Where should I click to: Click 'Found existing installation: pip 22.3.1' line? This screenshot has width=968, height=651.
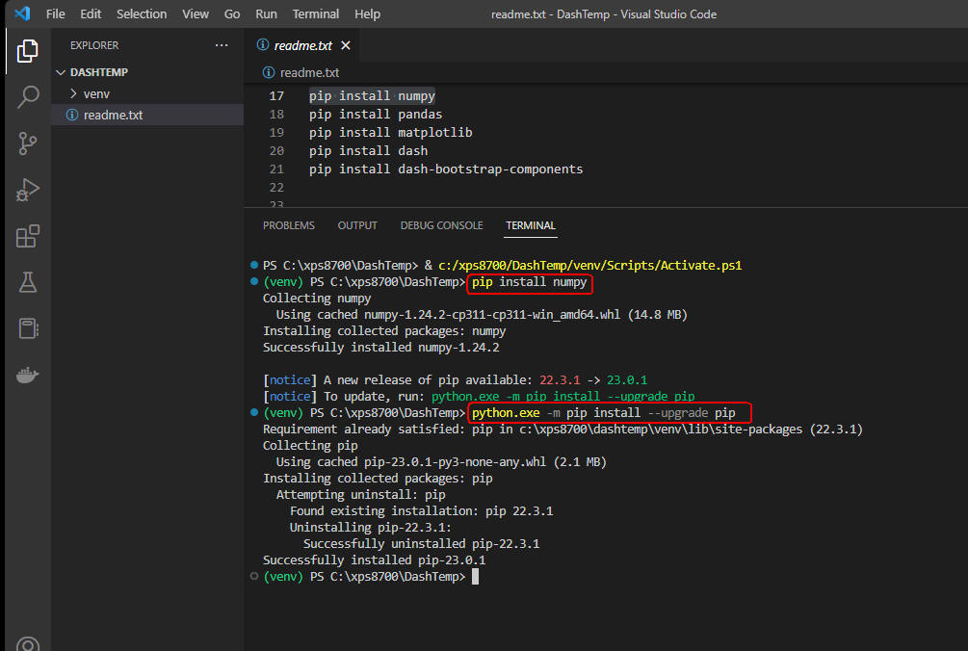coord(422,511)
